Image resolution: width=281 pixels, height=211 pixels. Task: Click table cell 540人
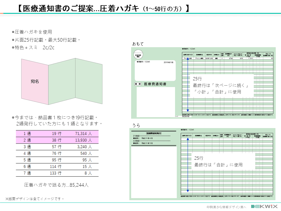pyautogui.click(x=86, y=154)
